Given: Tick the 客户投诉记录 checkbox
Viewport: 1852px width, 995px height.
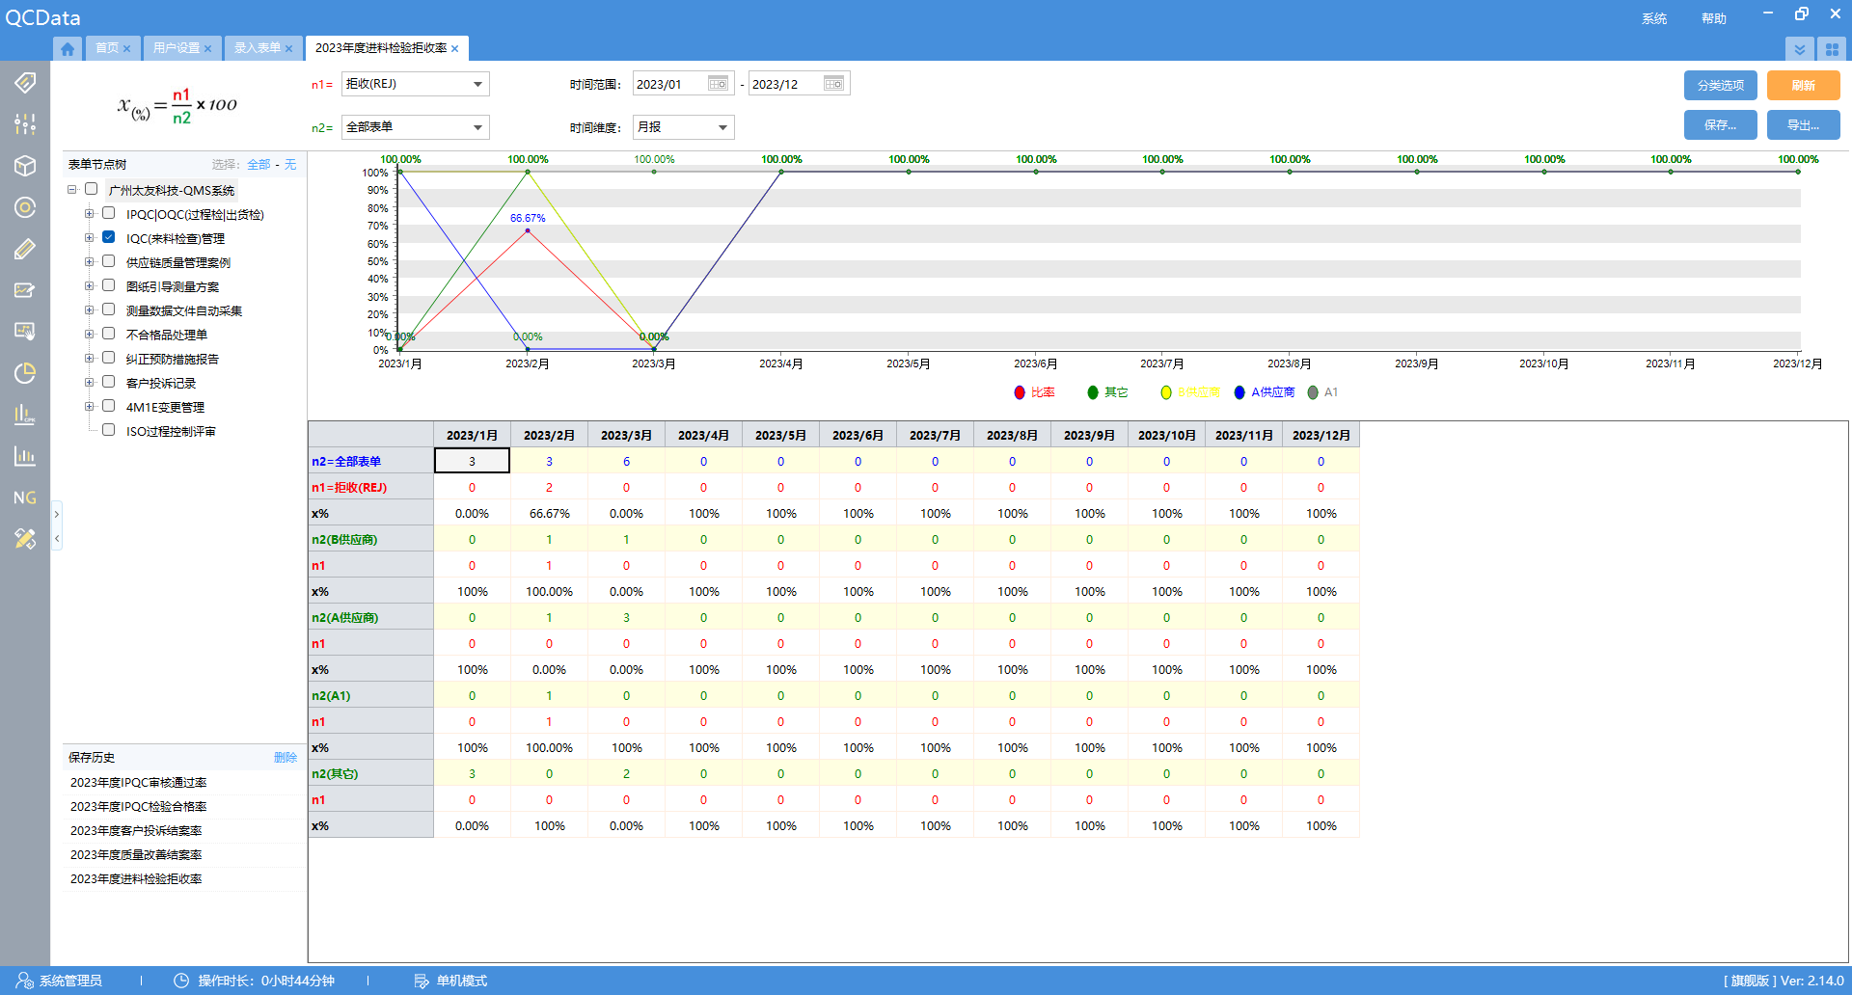Looking at the screenshot, I should click(x=109, y=382).
